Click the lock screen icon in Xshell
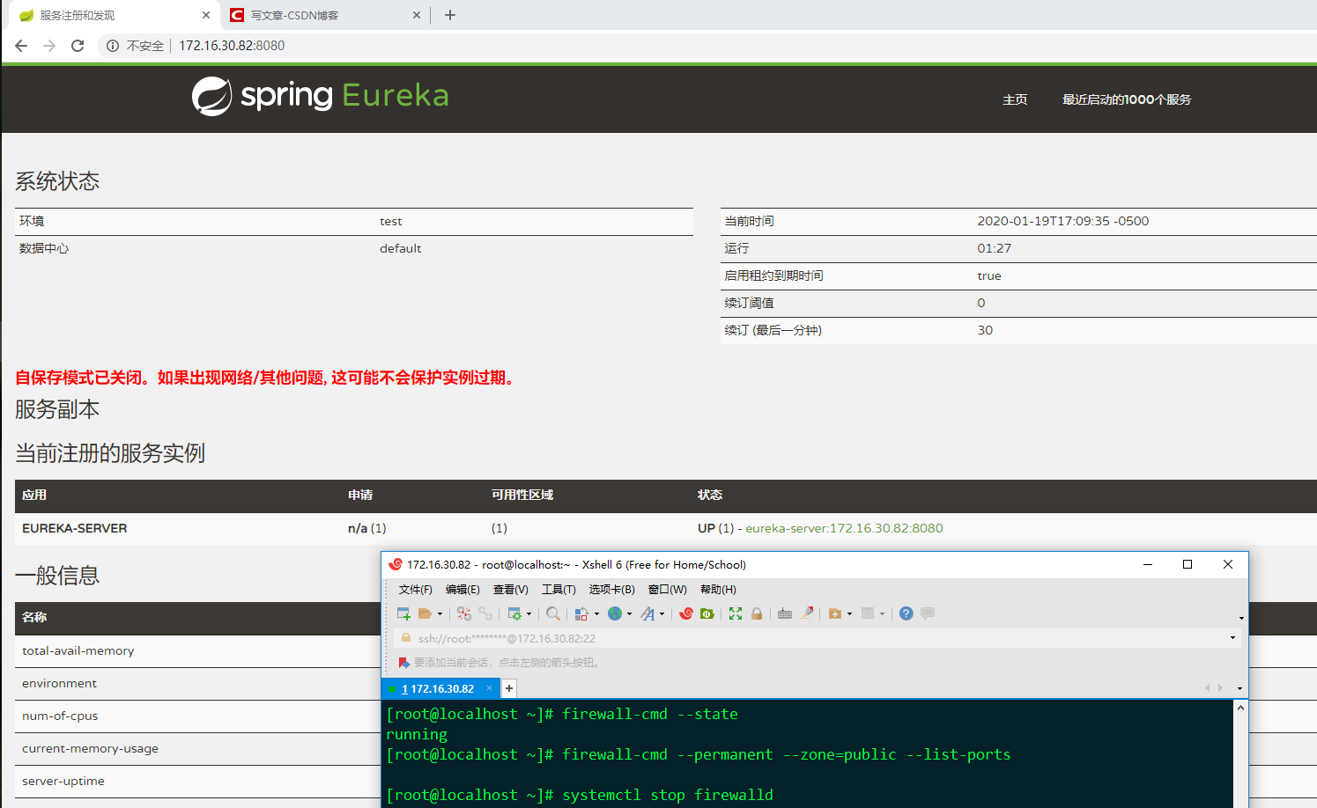Screen dimensions: 1317x808 (757, 613)
